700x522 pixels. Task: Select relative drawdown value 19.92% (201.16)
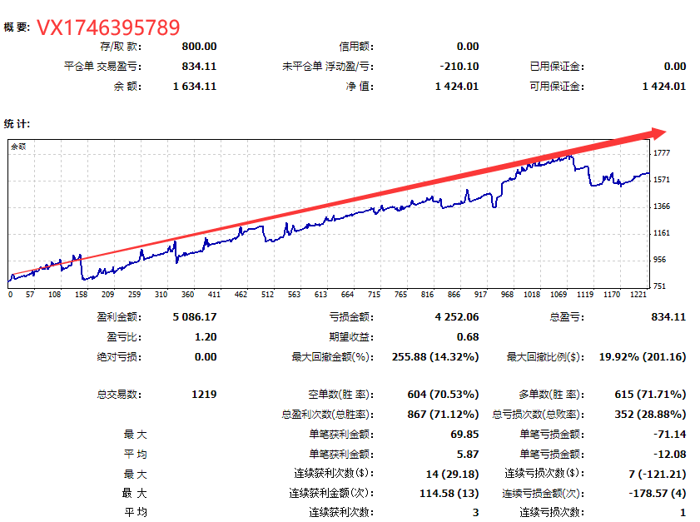[x=643, y=357]
